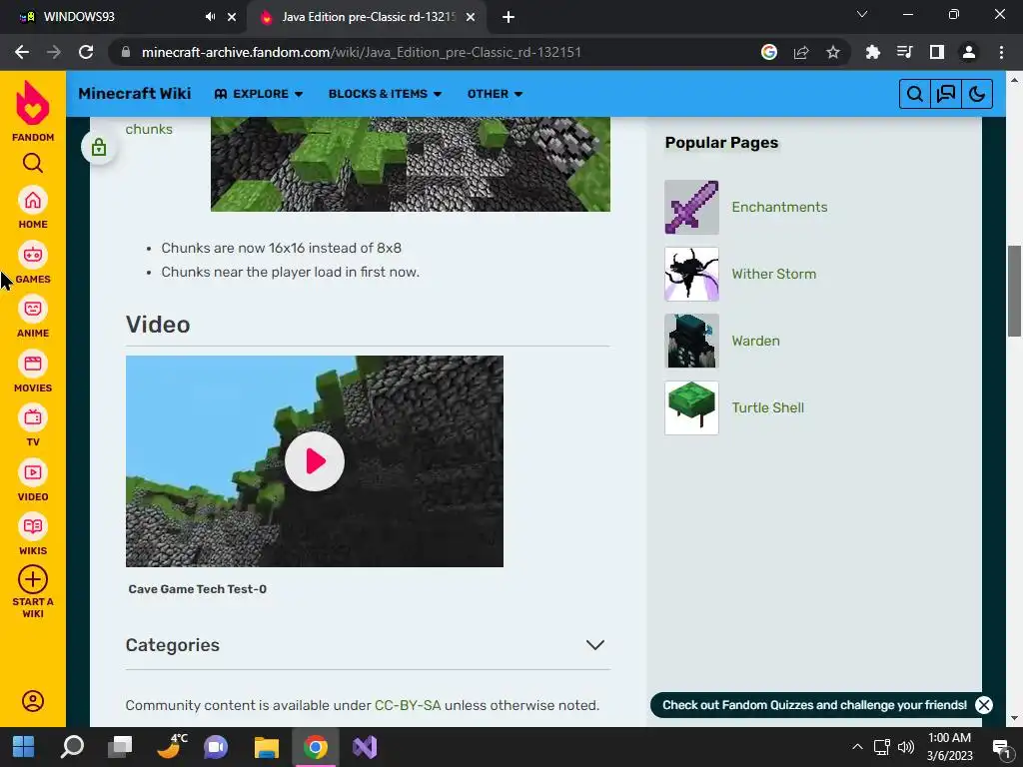Click the Wither Storm thumbnail image
1023x767 pixels.
(x=691, y=274)
